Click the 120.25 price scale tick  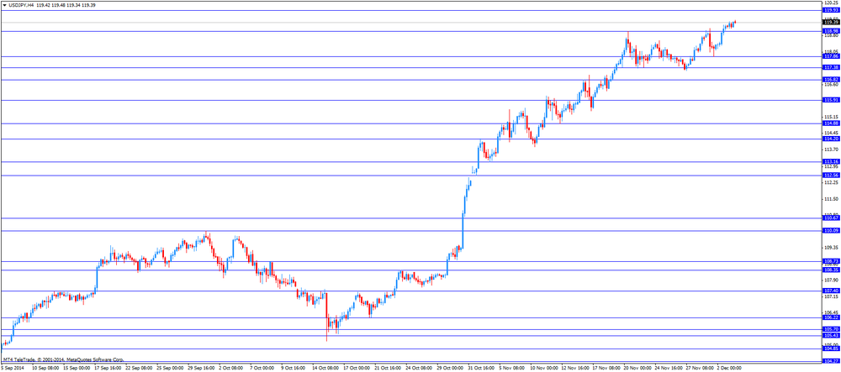(x=832, y=3)
